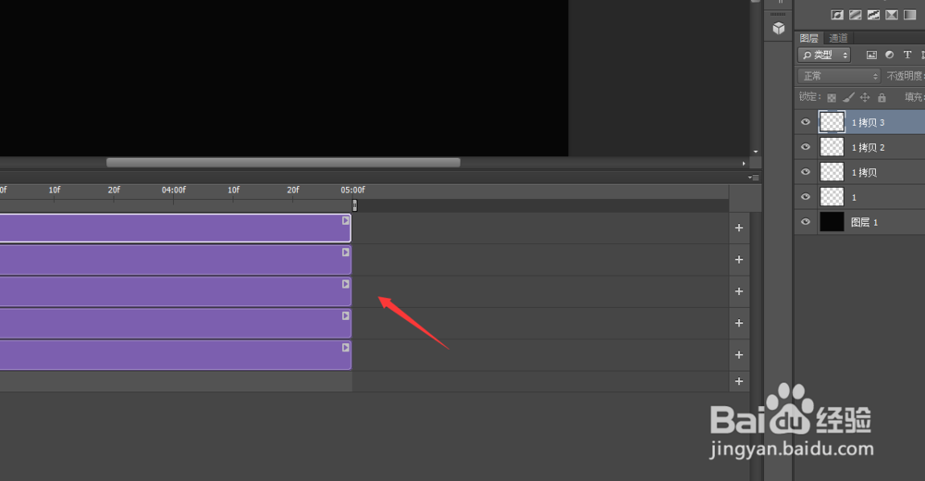Add media to the third track (1 拷贝)
Image resolution: width=925 pixels, height=481 pixels.
coord(738,291)
